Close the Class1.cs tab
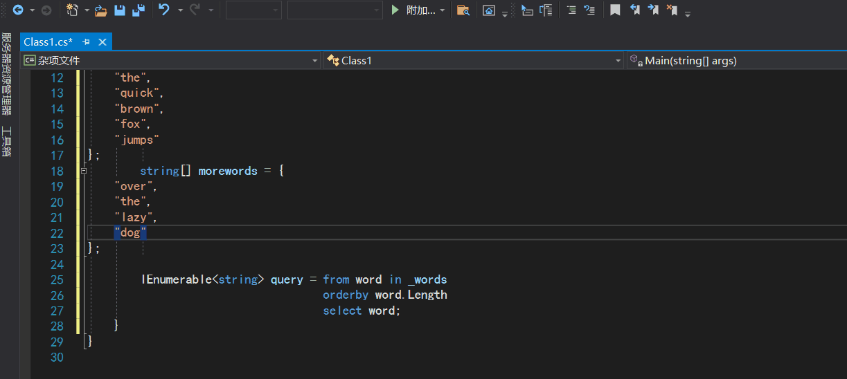This screenshot has height=379, width=847. (x=102, y=41)
